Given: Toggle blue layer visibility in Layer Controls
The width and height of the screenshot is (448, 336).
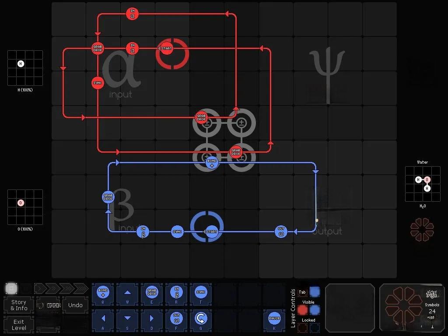Looking at the screenshot, I should pos(315,310).
